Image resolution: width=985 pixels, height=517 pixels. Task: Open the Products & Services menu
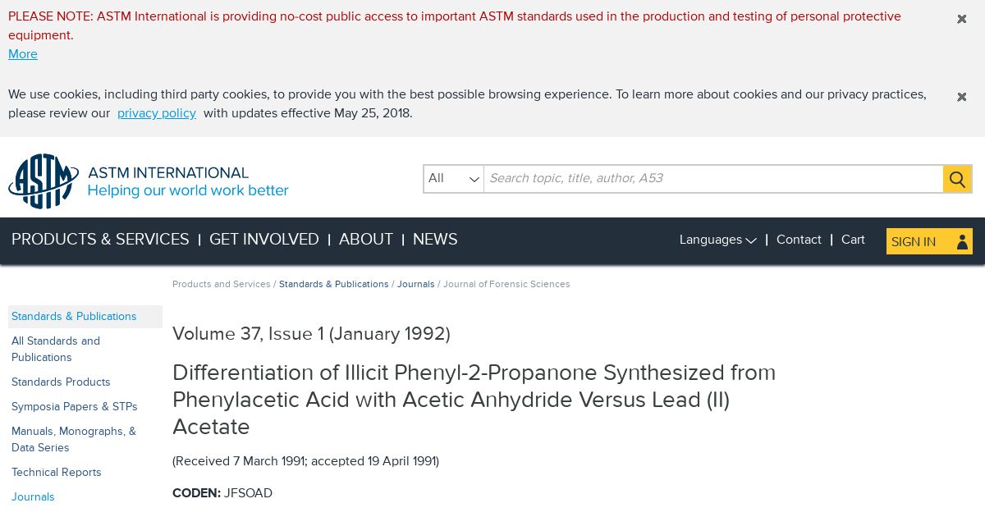[x=100, y=240]
